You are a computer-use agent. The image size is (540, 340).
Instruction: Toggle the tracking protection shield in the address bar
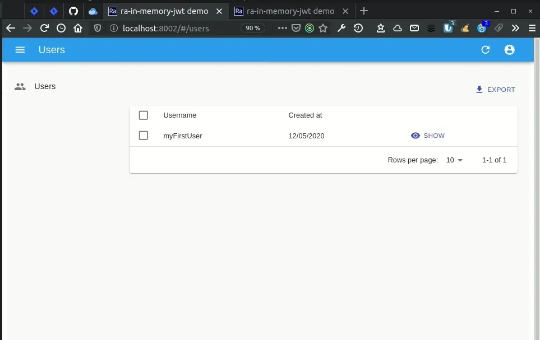click(96, 28)
